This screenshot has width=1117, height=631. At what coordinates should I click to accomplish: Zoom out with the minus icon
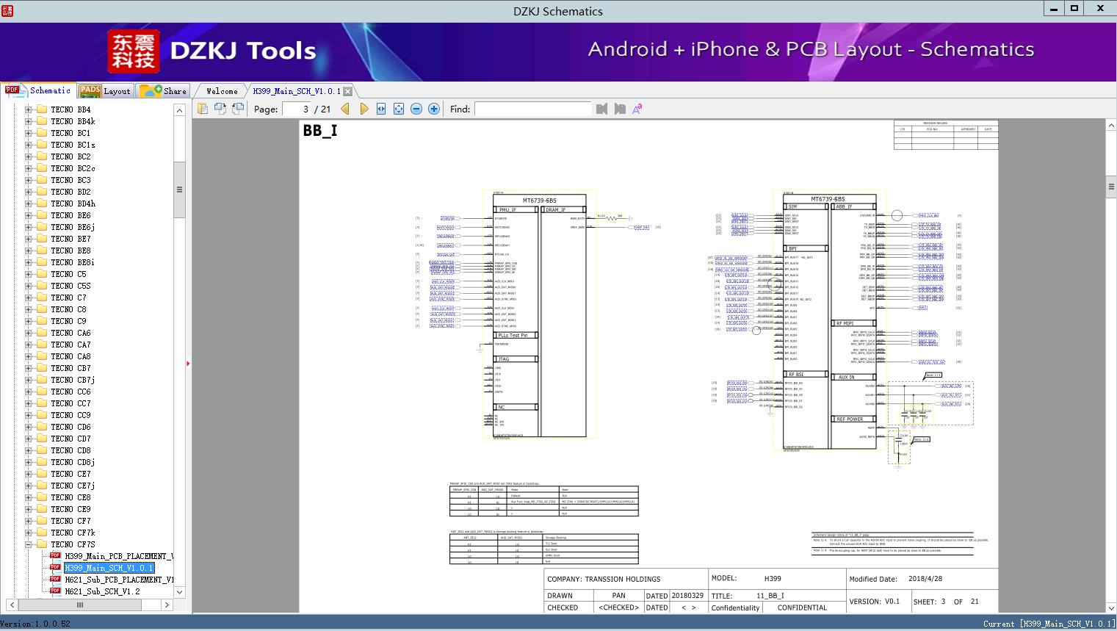(x=416, y=109)
